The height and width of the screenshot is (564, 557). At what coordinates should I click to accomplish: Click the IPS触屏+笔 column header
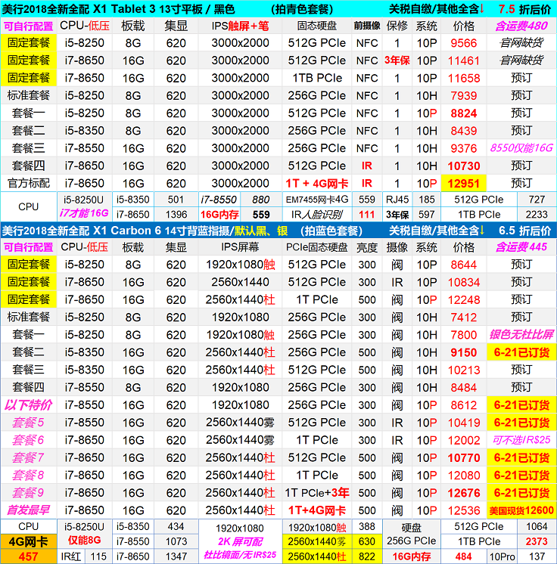[240, 26]
